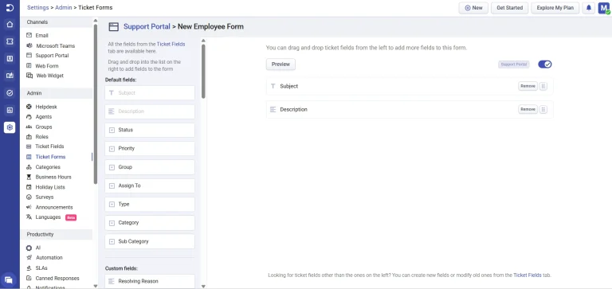Screen dimensions: 612x289
Task: Remove the Subject field from form
Action: pyautogui.click(x=528, y=86)
